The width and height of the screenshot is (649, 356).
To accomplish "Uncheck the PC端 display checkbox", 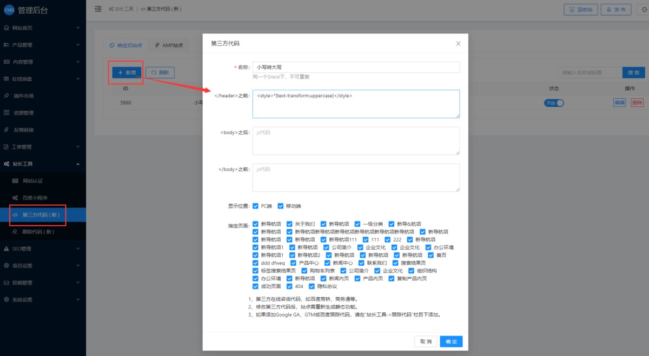I will 256,206.
